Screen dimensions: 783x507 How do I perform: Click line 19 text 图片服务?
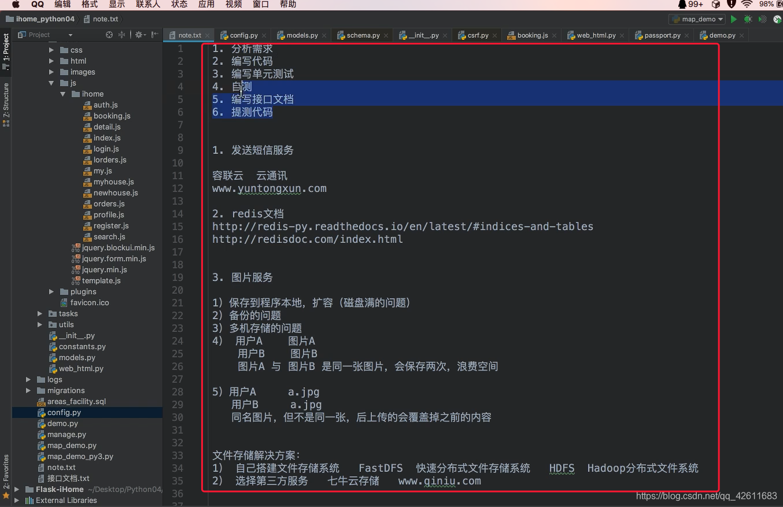(252, 277)
